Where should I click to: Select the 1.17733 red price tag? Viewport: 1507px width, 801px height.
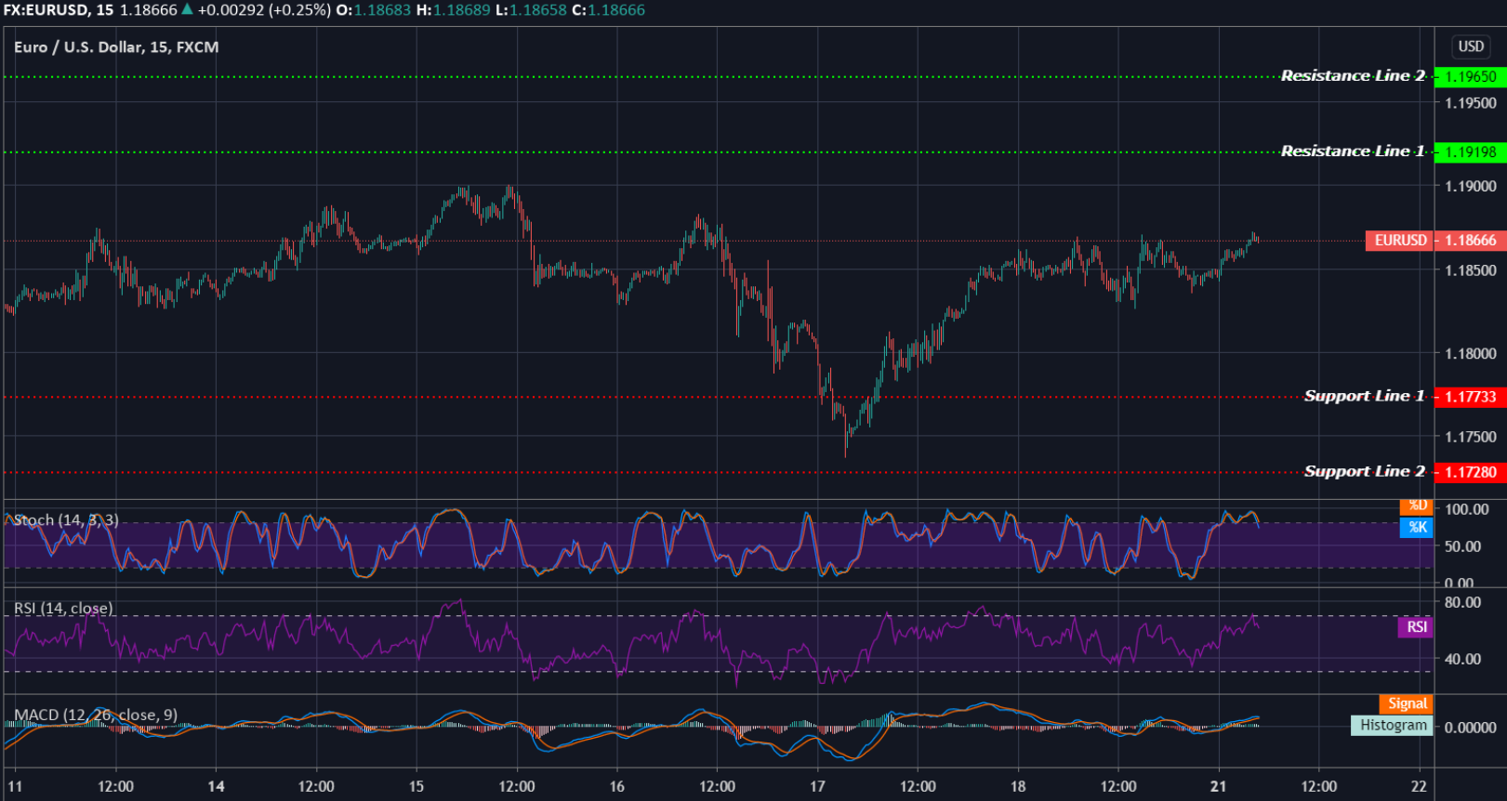(x=1471, y=397)
